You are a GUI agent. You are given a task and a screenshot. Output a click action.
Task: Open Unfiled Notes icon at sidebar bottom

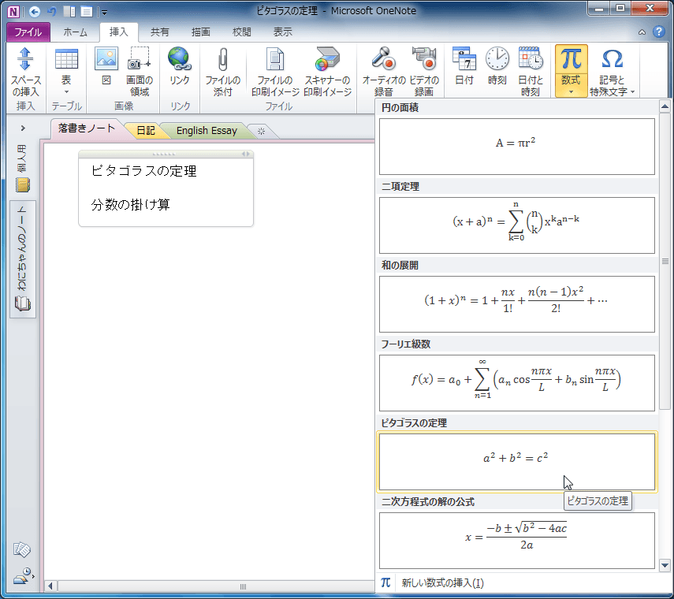click(21, 549)
